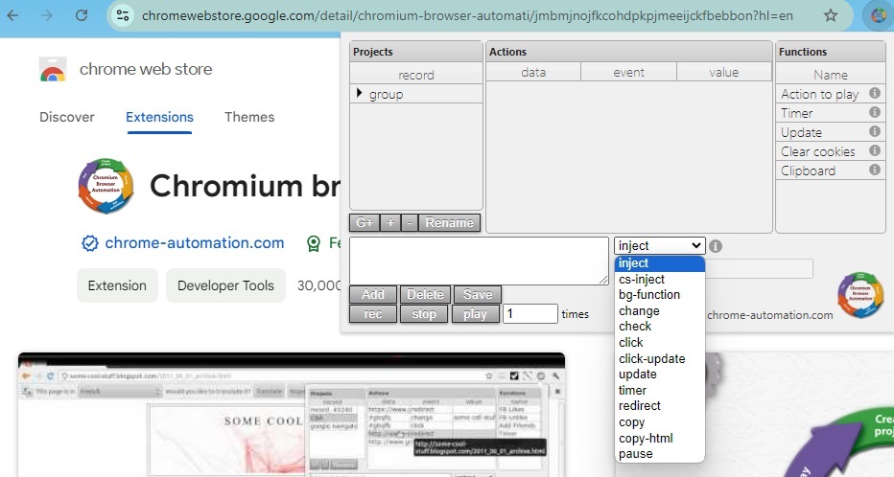This screenshot has height=477, width=894.
Task: Show info icon for Timer function
Action: coord(874,112)
